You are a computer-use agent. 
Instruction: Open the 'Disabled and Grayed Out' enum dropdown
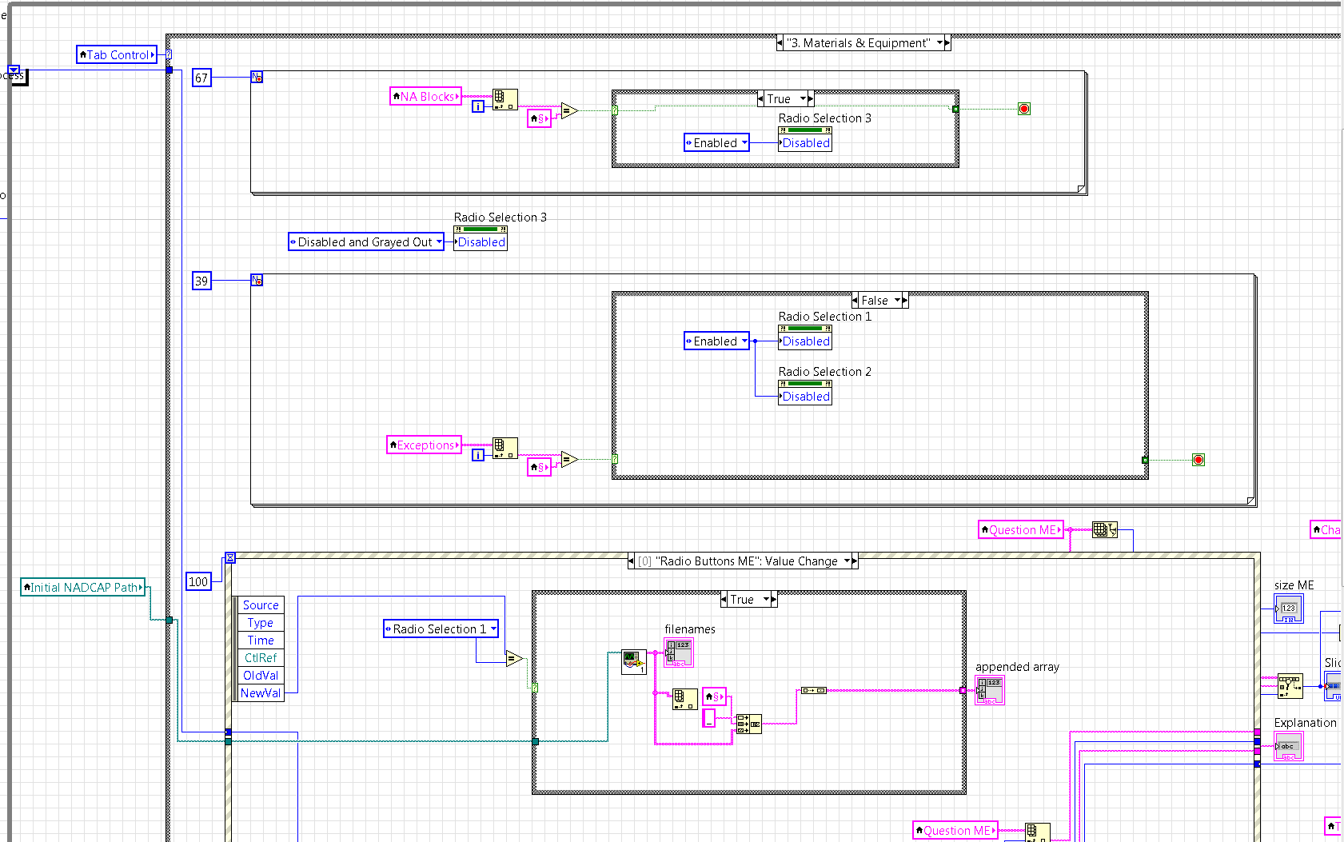pyautogui.click(x=439, y=241)
